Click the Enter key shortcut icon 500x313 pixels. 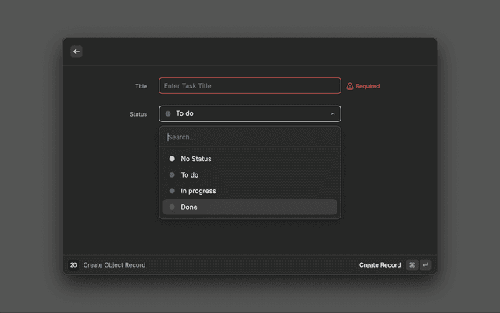425,265
